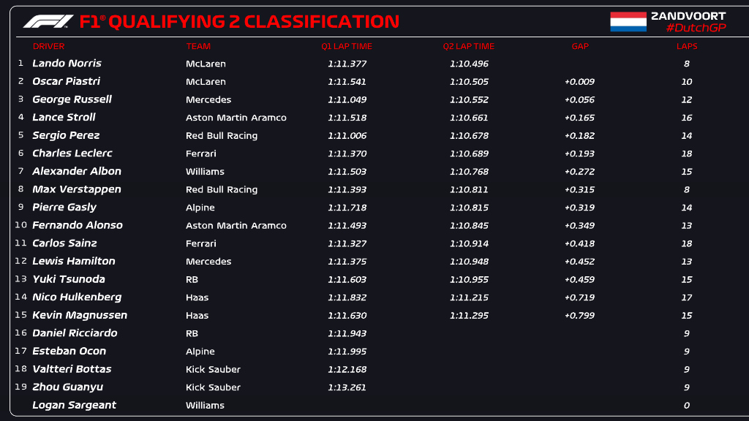The width and height of the screenshot is (749, 421).
Task: Click the GAP column header
Action: click(x=580, y=46)
